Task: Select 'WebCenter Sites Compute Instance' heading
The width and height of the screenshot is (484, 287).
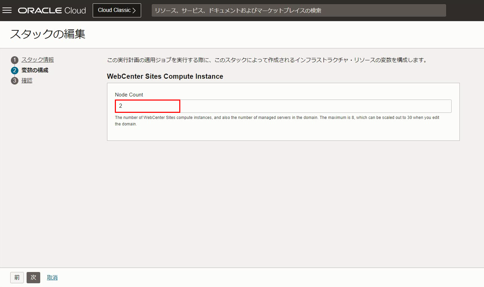Action: [x=165, y=76]
